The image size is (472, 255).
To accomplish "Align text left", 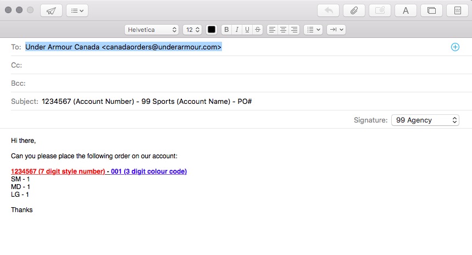I will (x=272, y=30).
